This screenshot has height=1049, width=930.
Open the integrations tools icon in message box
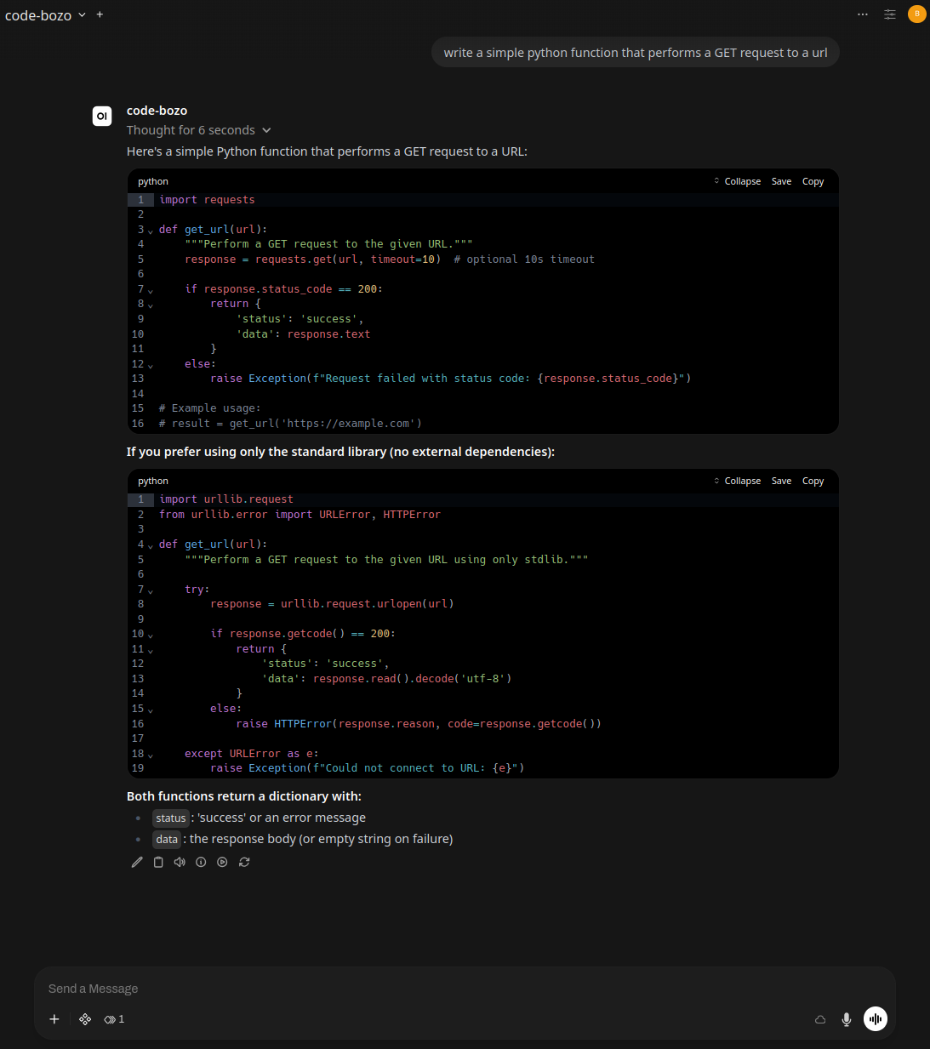tap(85, 1019)
